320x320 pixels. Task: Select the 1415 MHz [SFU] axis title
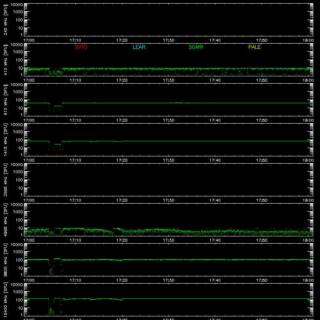6,140
